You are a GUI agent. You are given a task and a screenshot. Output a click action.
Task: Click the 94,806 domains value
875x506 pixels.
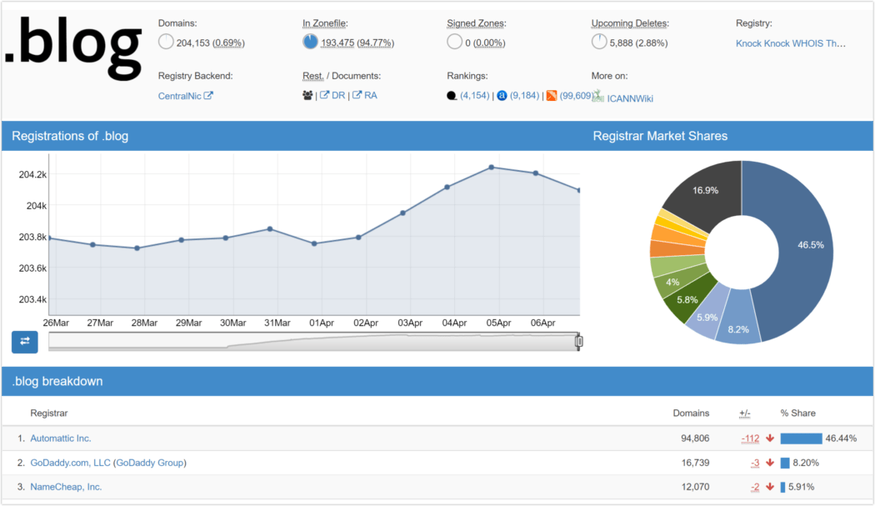695,438
